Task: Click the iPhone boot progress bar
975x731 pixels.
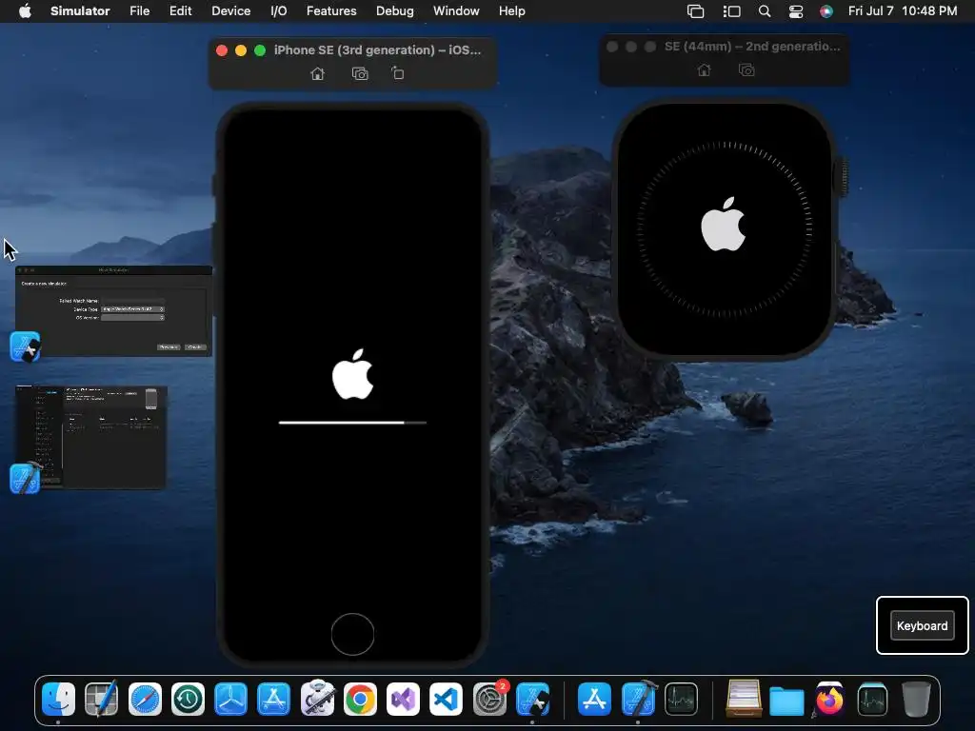Action: [x=352, y=423]
